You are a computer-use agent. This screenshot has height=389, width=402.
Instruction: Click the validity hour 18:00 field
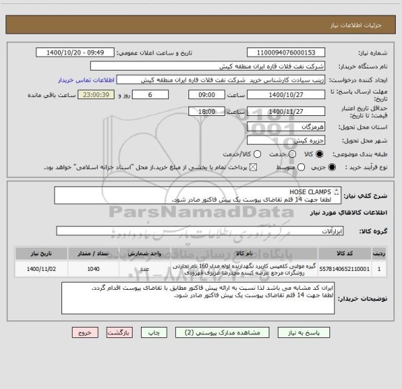[207, 111]
